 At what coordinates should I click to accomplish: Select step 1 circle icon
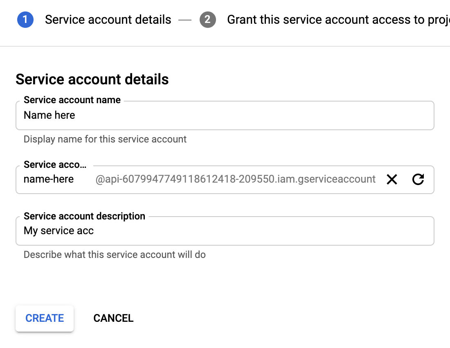[25, 20]
